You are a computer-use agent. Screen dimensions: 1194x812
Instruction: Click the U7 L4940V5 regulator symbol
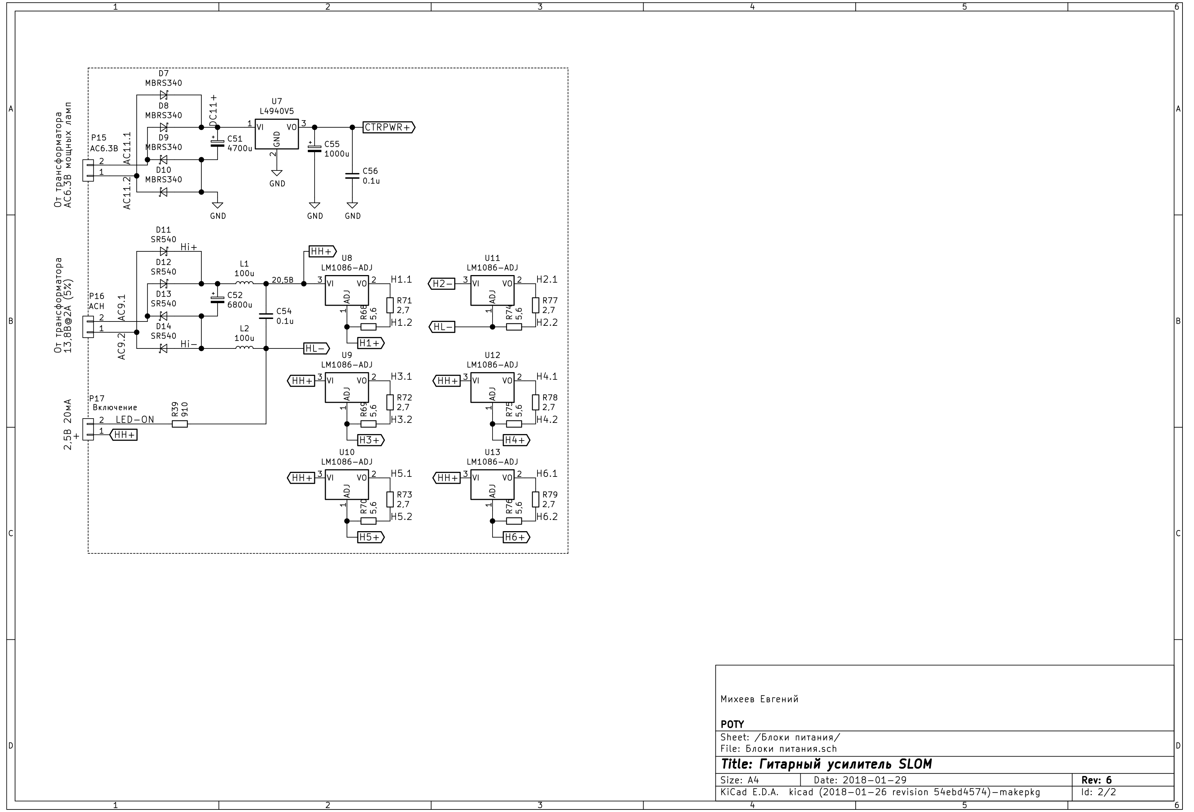(276, 134)
